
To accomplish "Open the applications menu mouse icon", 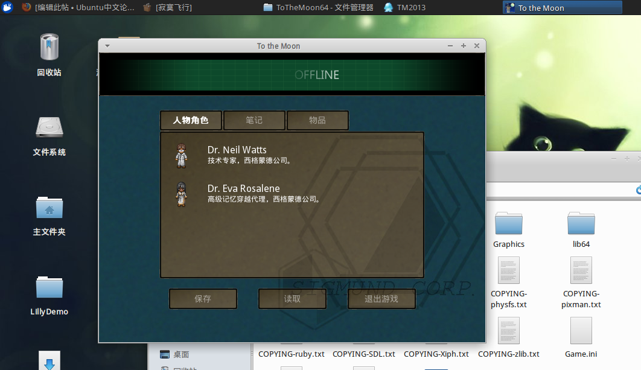I will 7,7.
